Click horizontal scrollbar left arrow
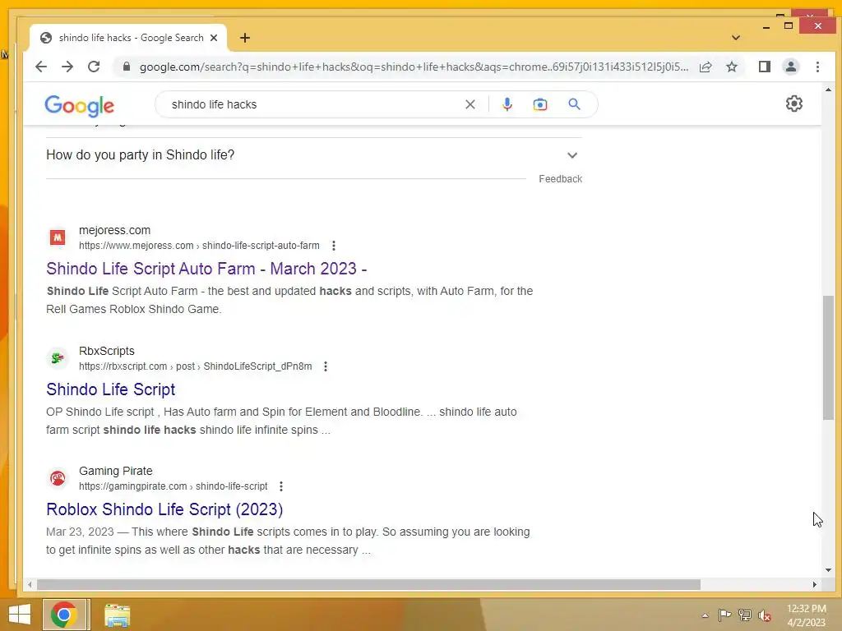The image size is (842, 631). 30,584
